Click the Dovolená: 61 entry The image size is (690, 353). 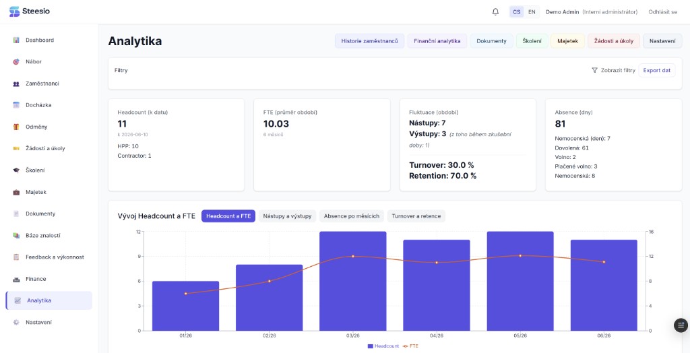click(571, 148)
